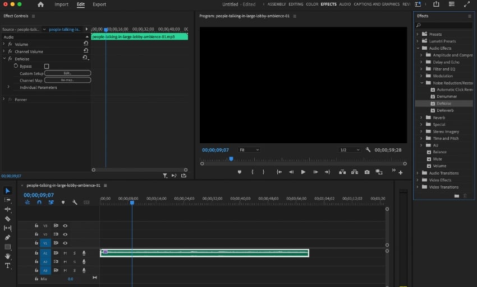The image size is (477, 287).
Task: Add a marker in the timeline
Action: click(63, 203)
